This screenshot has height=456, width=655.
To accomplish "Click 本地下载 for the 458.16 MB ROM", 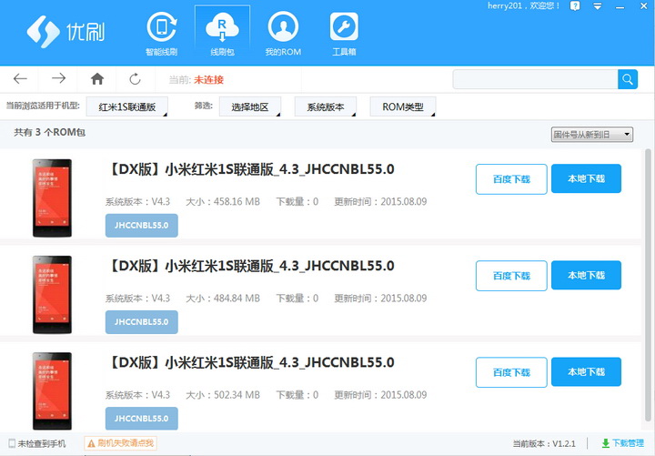I will tap(586, 178).
